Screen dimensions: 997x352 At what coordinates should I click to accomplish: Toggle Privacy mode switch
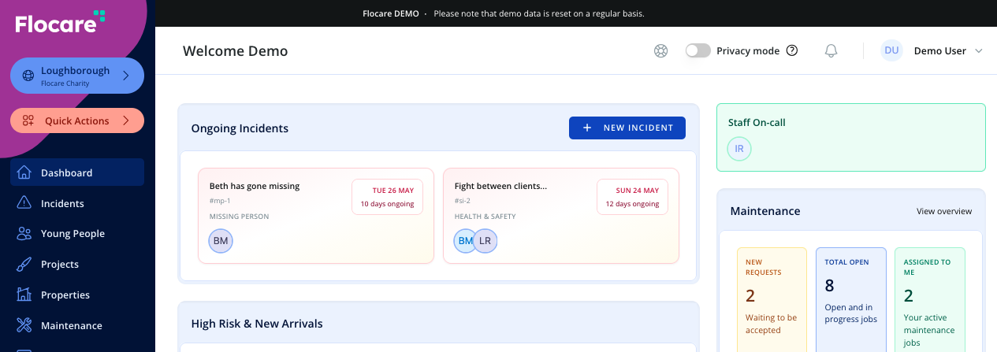(x=698, y=50)
